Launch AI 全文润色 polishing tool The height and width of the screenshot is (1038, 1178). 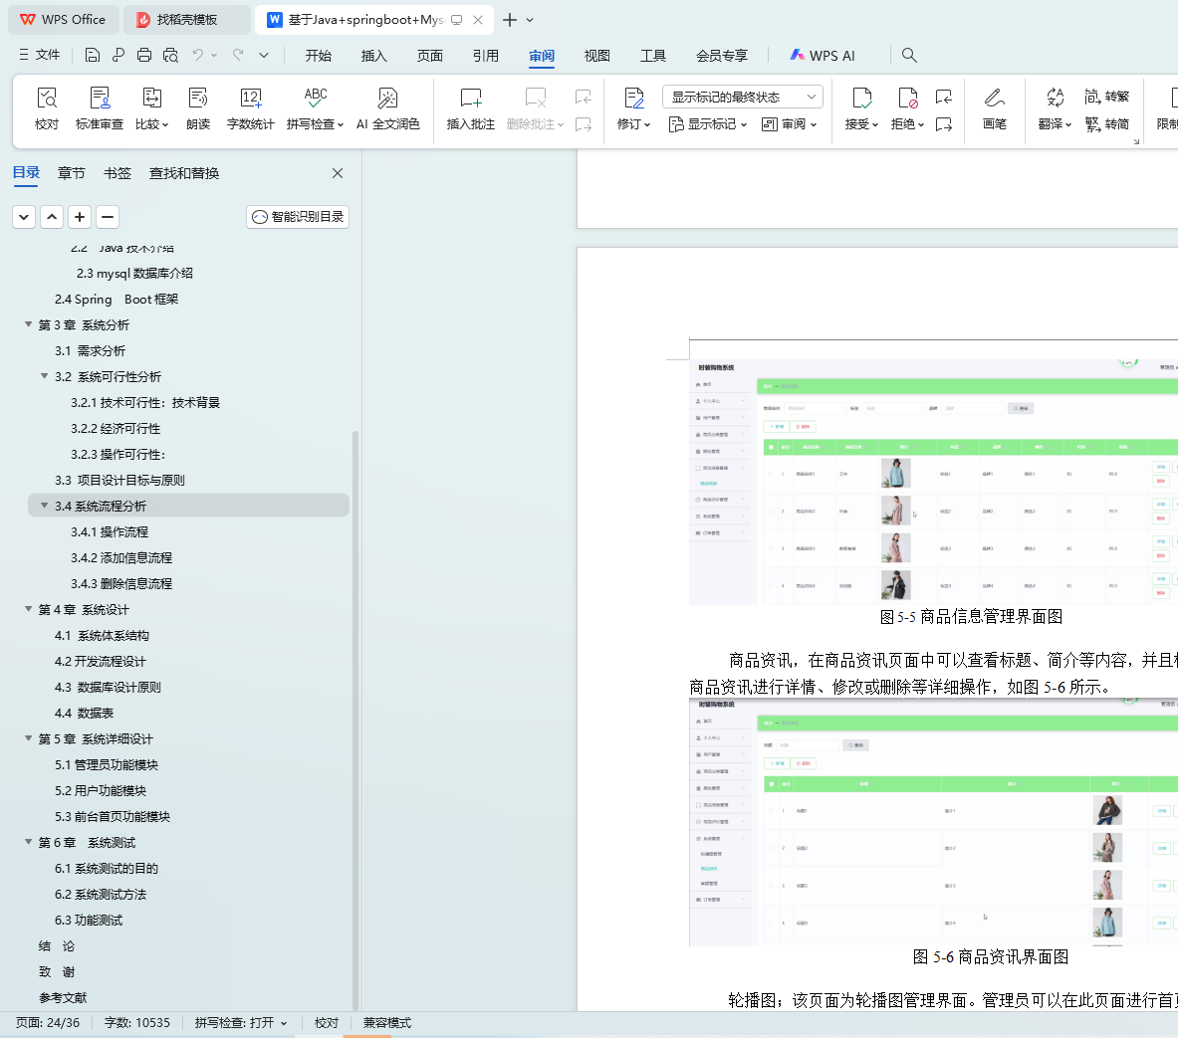[387, 108]
